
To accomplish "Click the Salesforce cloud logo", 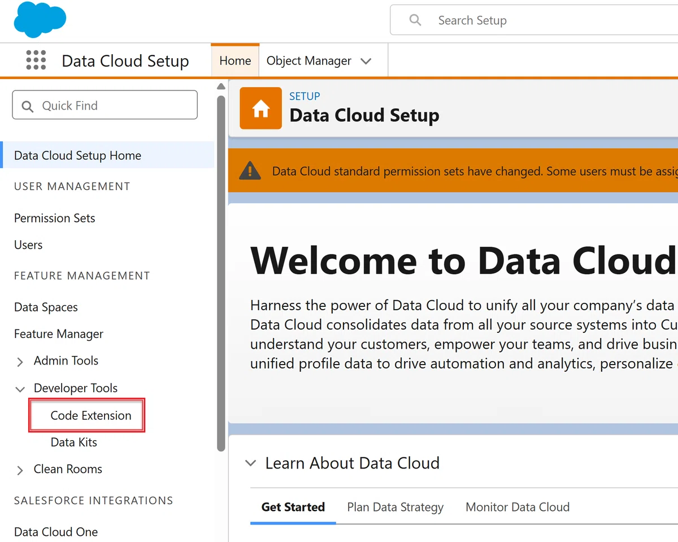I will click(40, 20).
